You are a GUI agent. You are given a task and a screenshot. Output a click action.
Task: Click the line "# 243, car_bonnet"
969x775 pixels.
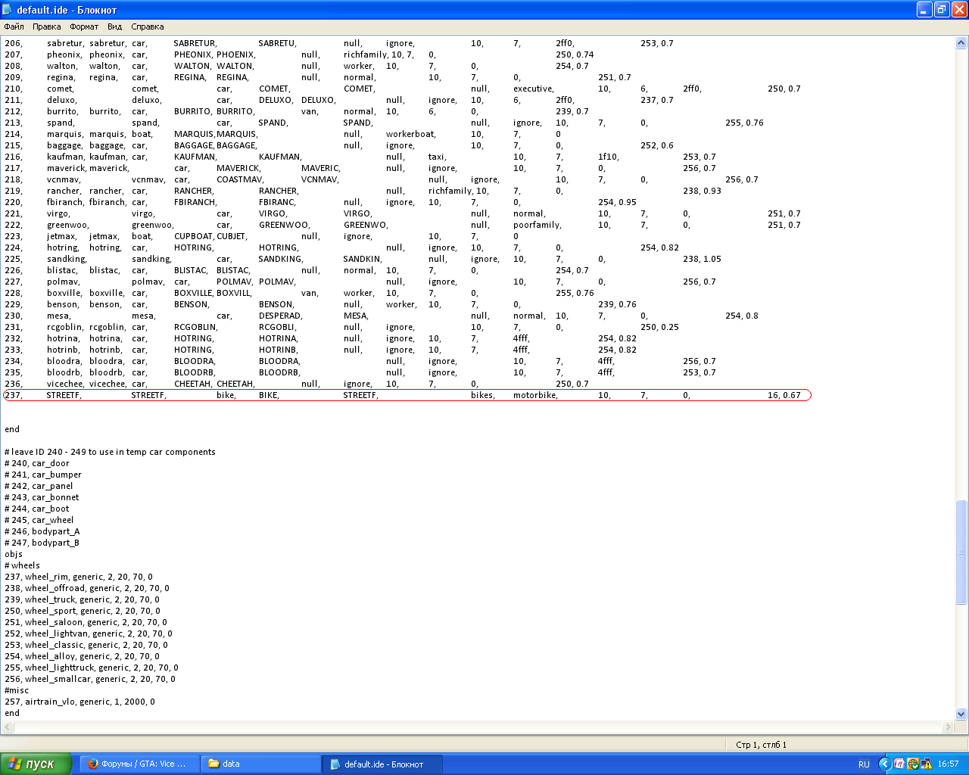tap(42, 497)
